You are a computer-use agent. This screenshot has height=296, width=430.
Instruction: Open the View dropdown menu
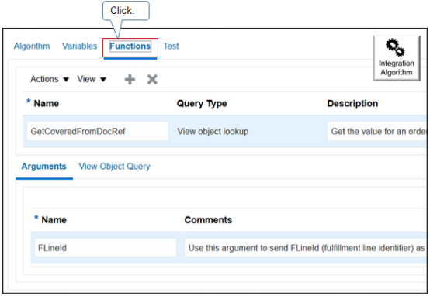point(92,79)
